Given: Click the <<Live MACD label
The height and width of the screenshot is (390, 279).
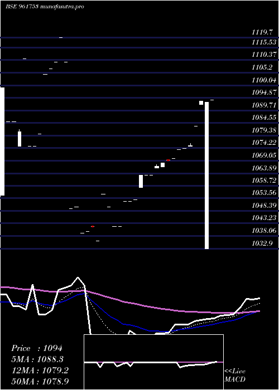Looking at the screenshot, I should (235, 376).
